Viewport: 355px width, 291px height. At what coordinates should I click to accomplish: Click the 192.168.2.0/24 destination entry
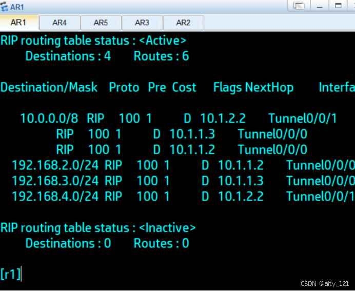click(x=55, y=165)
